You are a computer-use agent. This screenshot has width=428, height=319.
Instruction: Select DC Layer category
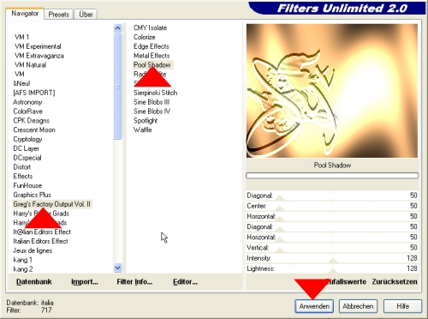26,148
